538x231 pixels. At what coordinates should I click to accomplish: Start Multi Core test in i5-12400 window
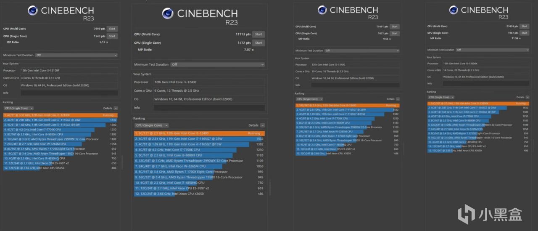(x=258, y=34)
